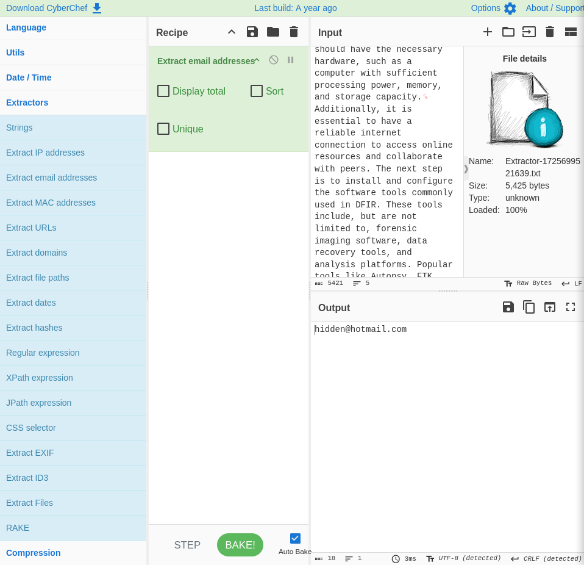Expand the Utils category

73,52
